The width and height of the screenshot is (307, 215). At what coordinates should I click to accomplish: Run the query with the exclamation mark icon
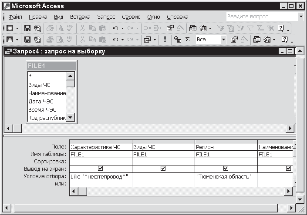point(165,40)
